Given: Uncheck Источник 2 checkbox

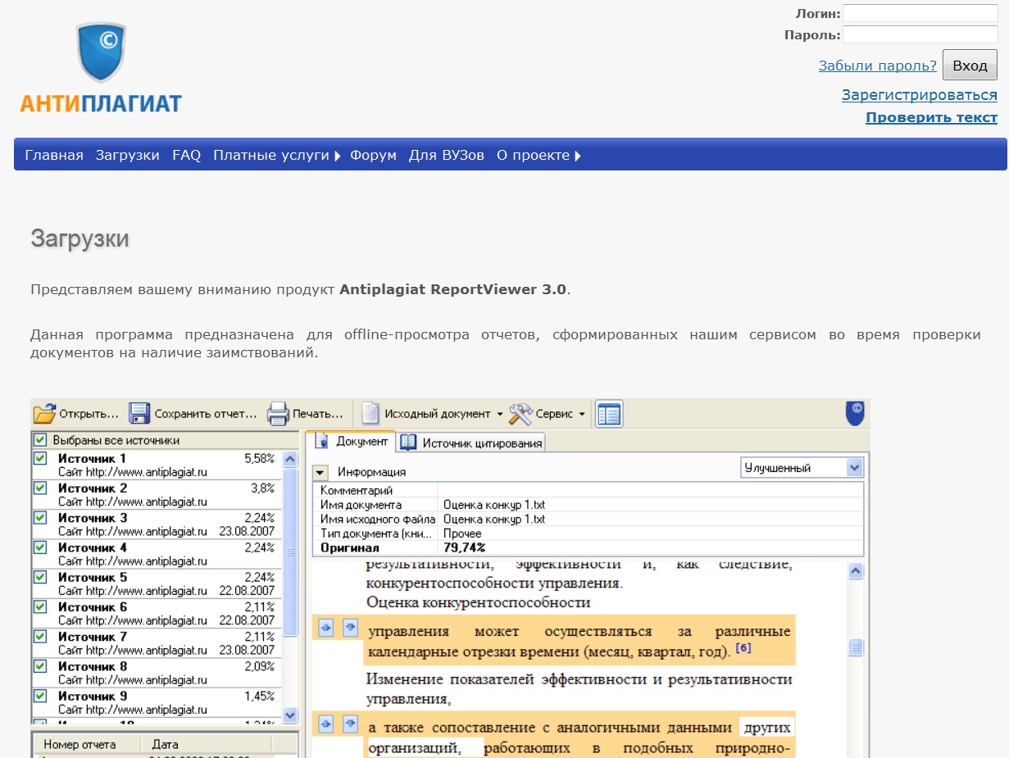Looking at the screenshot, I should click(40, 488).
